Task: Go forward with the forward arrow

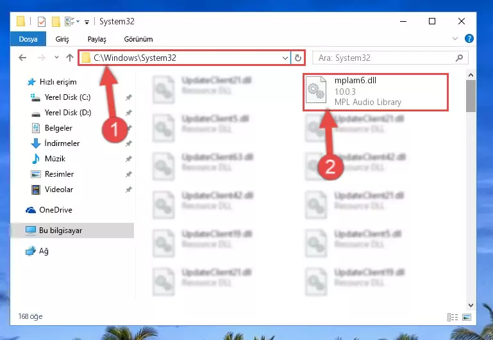Action: tap(41, 58)
